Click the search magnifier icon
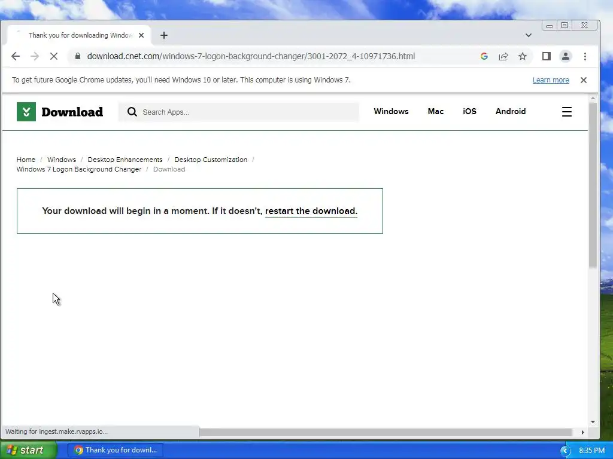This screenshot has height=459, width=613. click(x=132, y=112)
